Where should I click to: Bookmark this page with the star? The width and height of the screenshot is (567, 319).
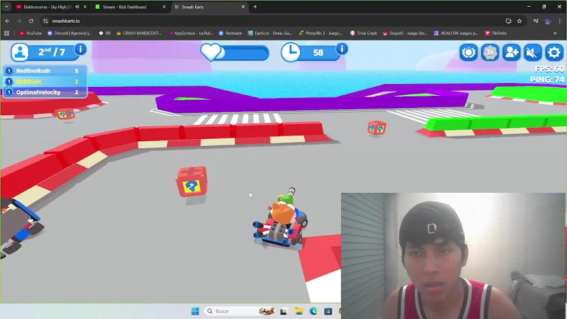click(519, 21)
